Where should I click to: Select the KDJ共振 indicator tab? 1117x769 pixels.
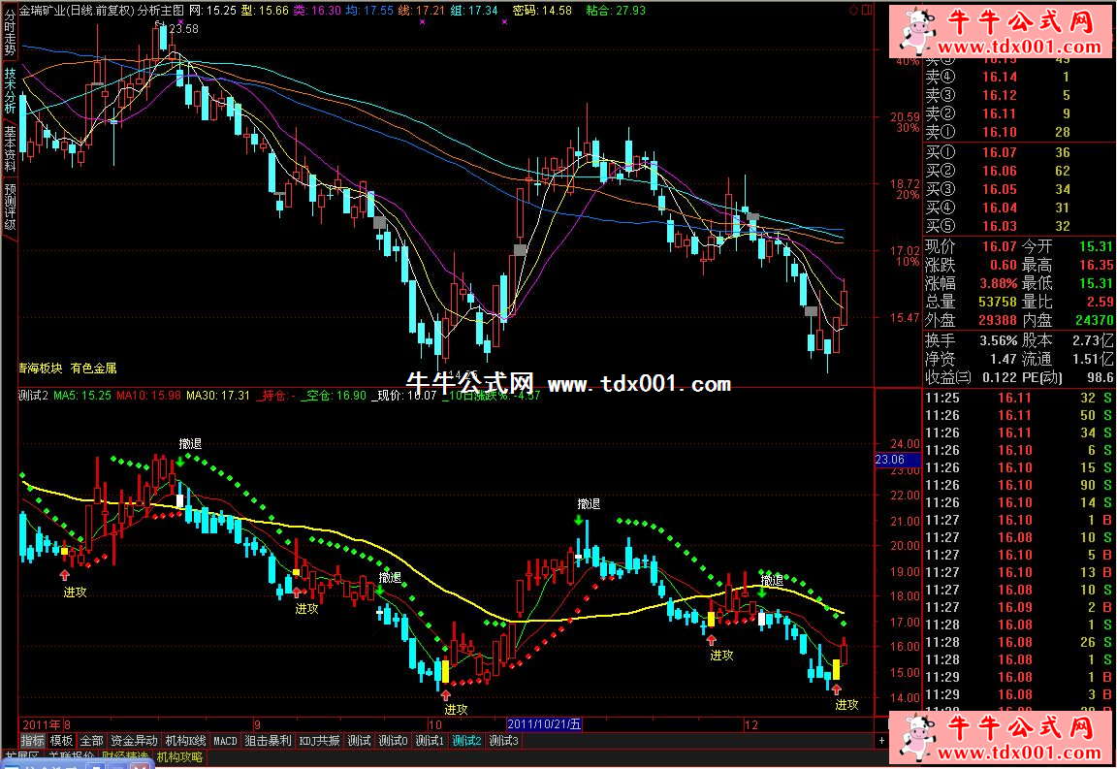[320, 741]
